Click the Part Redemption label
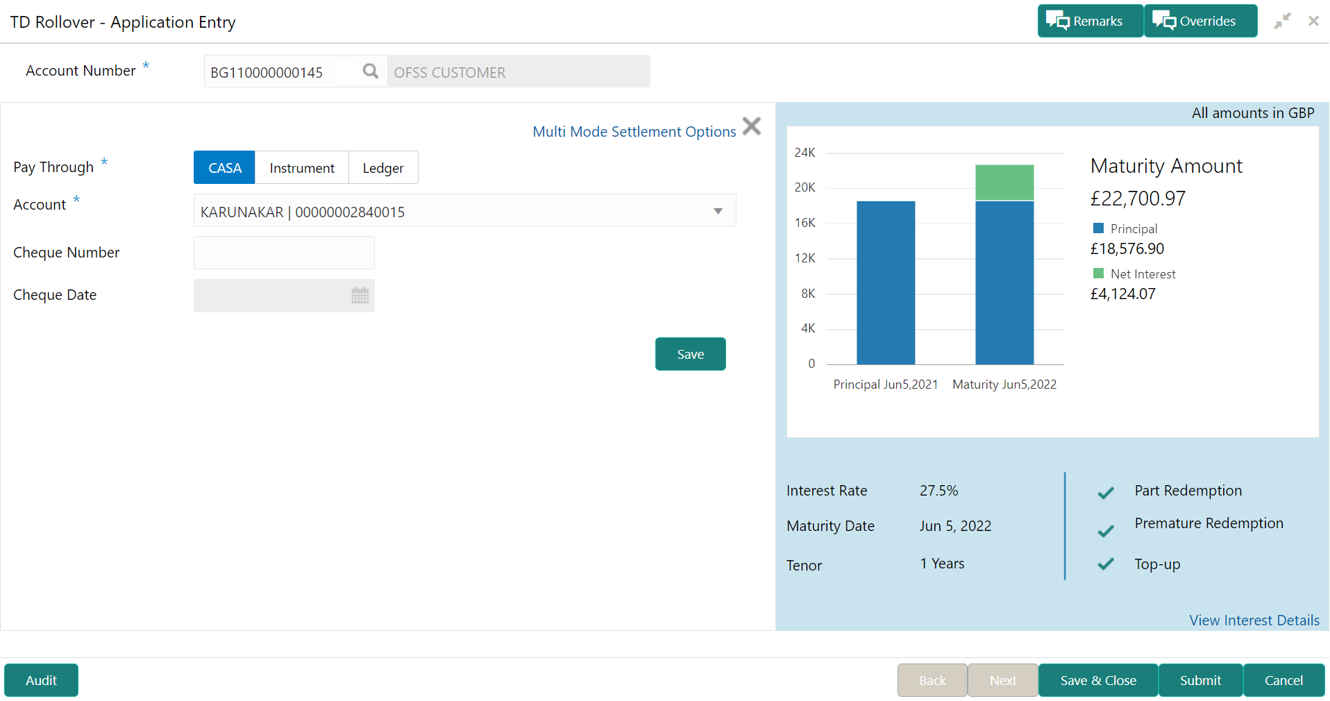 [x=1188, y=491]
